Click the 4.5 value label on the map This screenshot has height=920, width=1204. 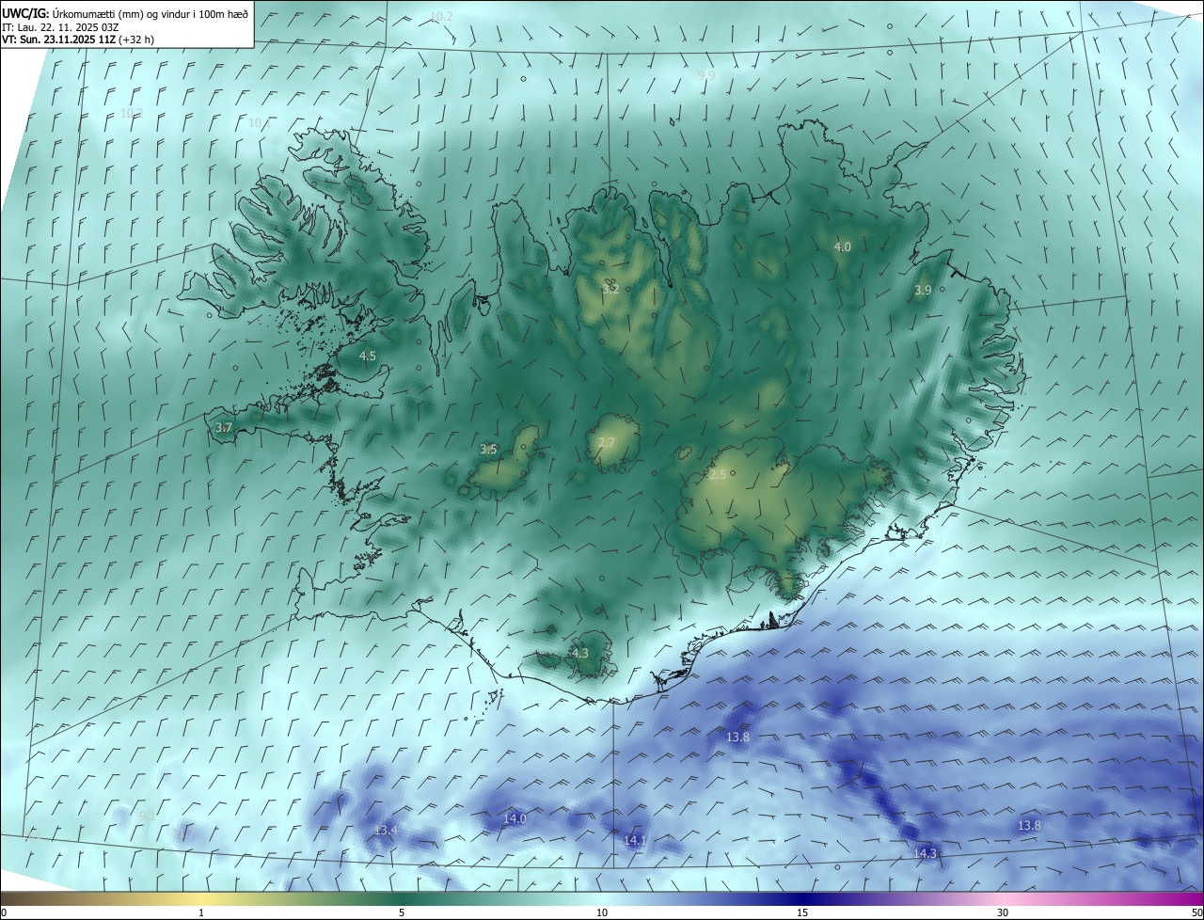(x=368, y=357)
